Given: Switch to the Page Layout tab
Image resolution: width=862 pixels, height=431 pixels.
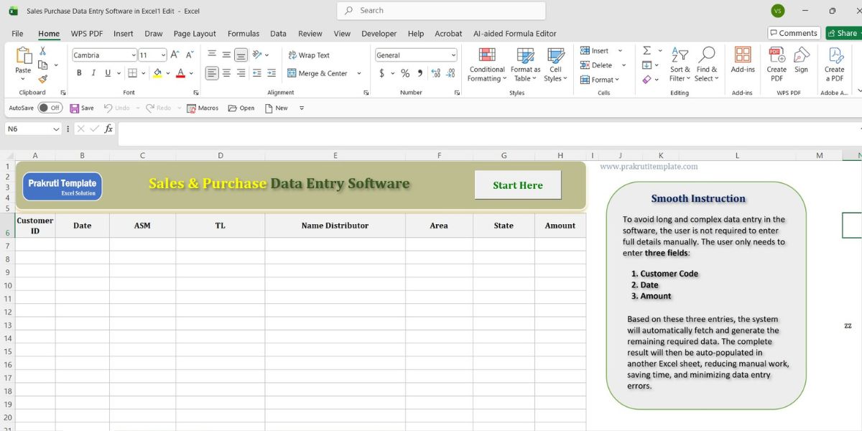Looking at the screenshot, I should (x=195, y=34).
